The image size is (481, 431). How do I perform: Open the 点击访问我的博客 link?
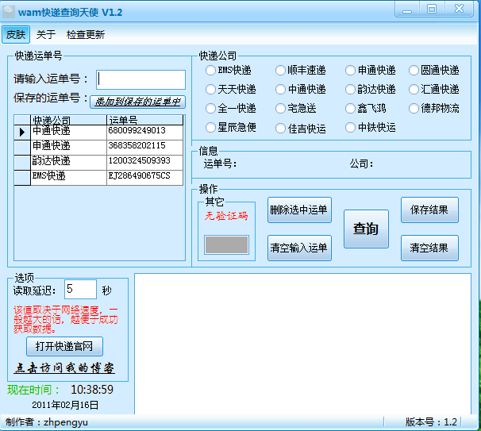click(64, 368)
